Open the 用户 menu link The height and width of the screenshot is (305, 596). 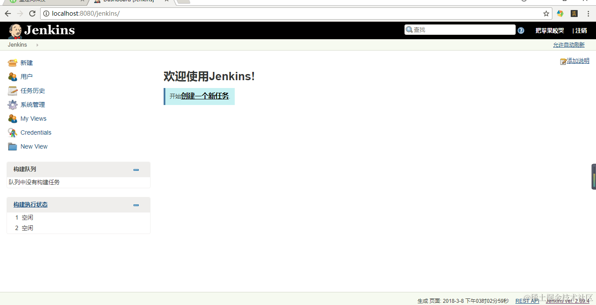tap(27, 77)
